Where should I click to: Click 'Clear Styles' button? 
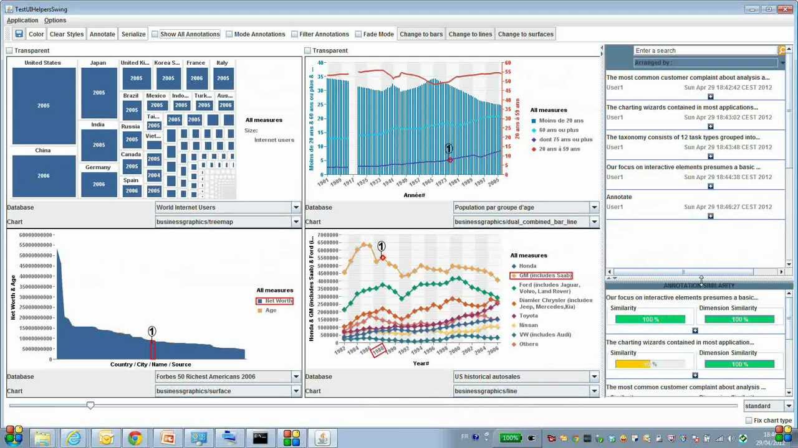point(67,34)
